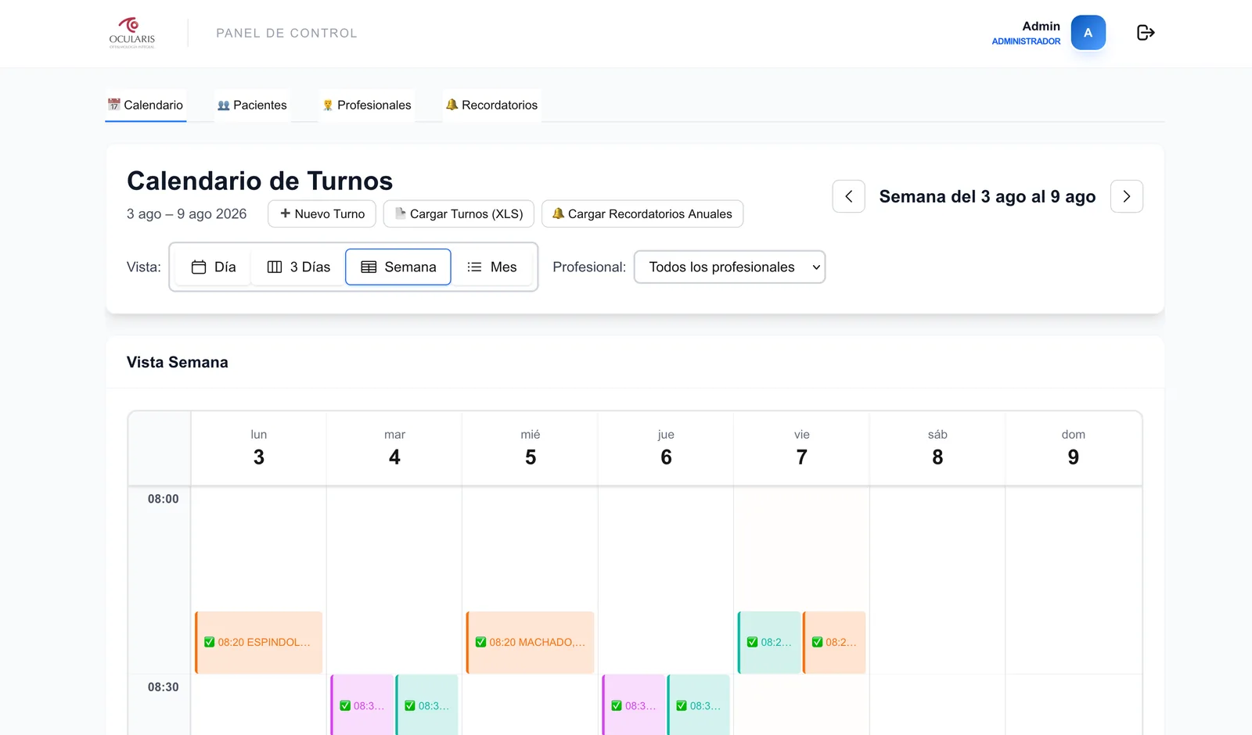Screen dimensions: 1252x735
Task: Click the Vista Semana heading
Action: coord(178,362)
